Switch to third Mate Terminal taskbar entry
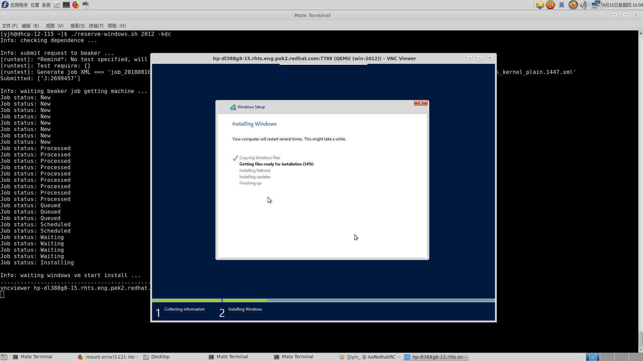Viewport: 643px width, 361px height. click(304, 357)
